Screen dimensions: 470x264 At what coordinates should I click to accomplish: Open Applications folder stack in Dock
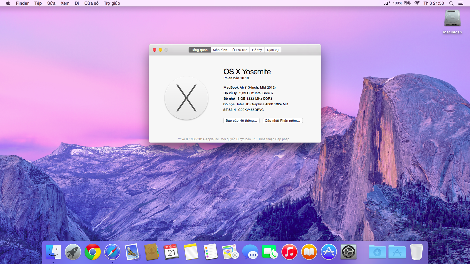click(397, 252)
